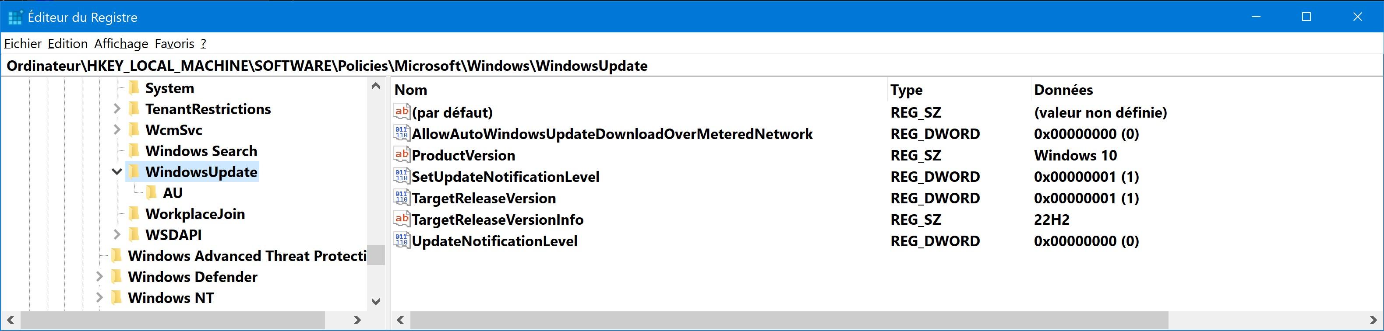Image resolution: width=1384 pixels, height=331 pixels.
Task: Click the Windows Defender folder icon
Action: click(117, 276)
